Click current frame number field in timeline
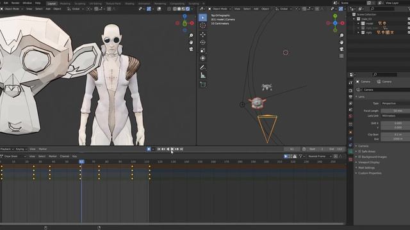This screenshot has width=410, height=230. coord(292,149)
